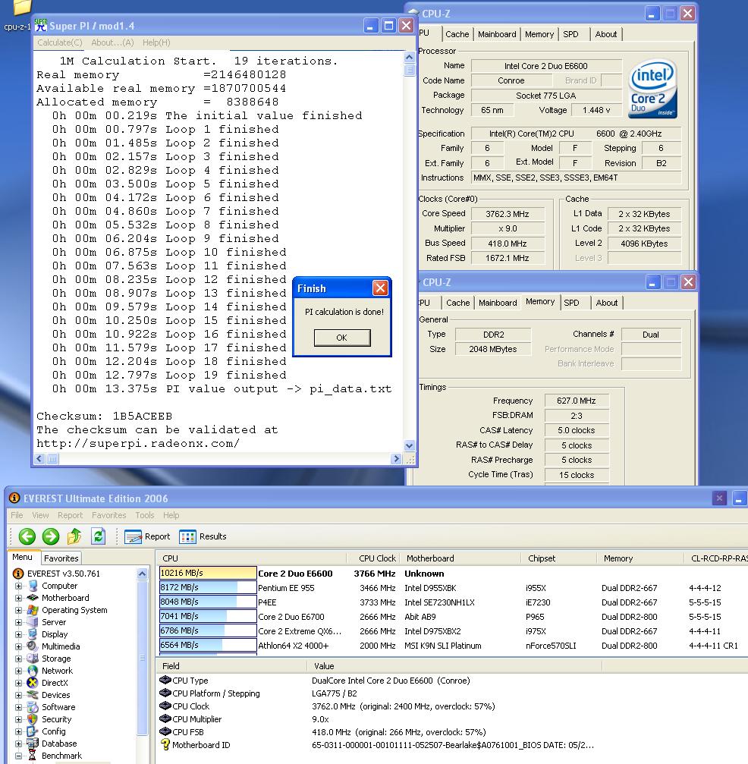Click right arrow of Super PI horizontal scrollbar
This screenshot has height=764, width=748.
click(x=396, y=458)
